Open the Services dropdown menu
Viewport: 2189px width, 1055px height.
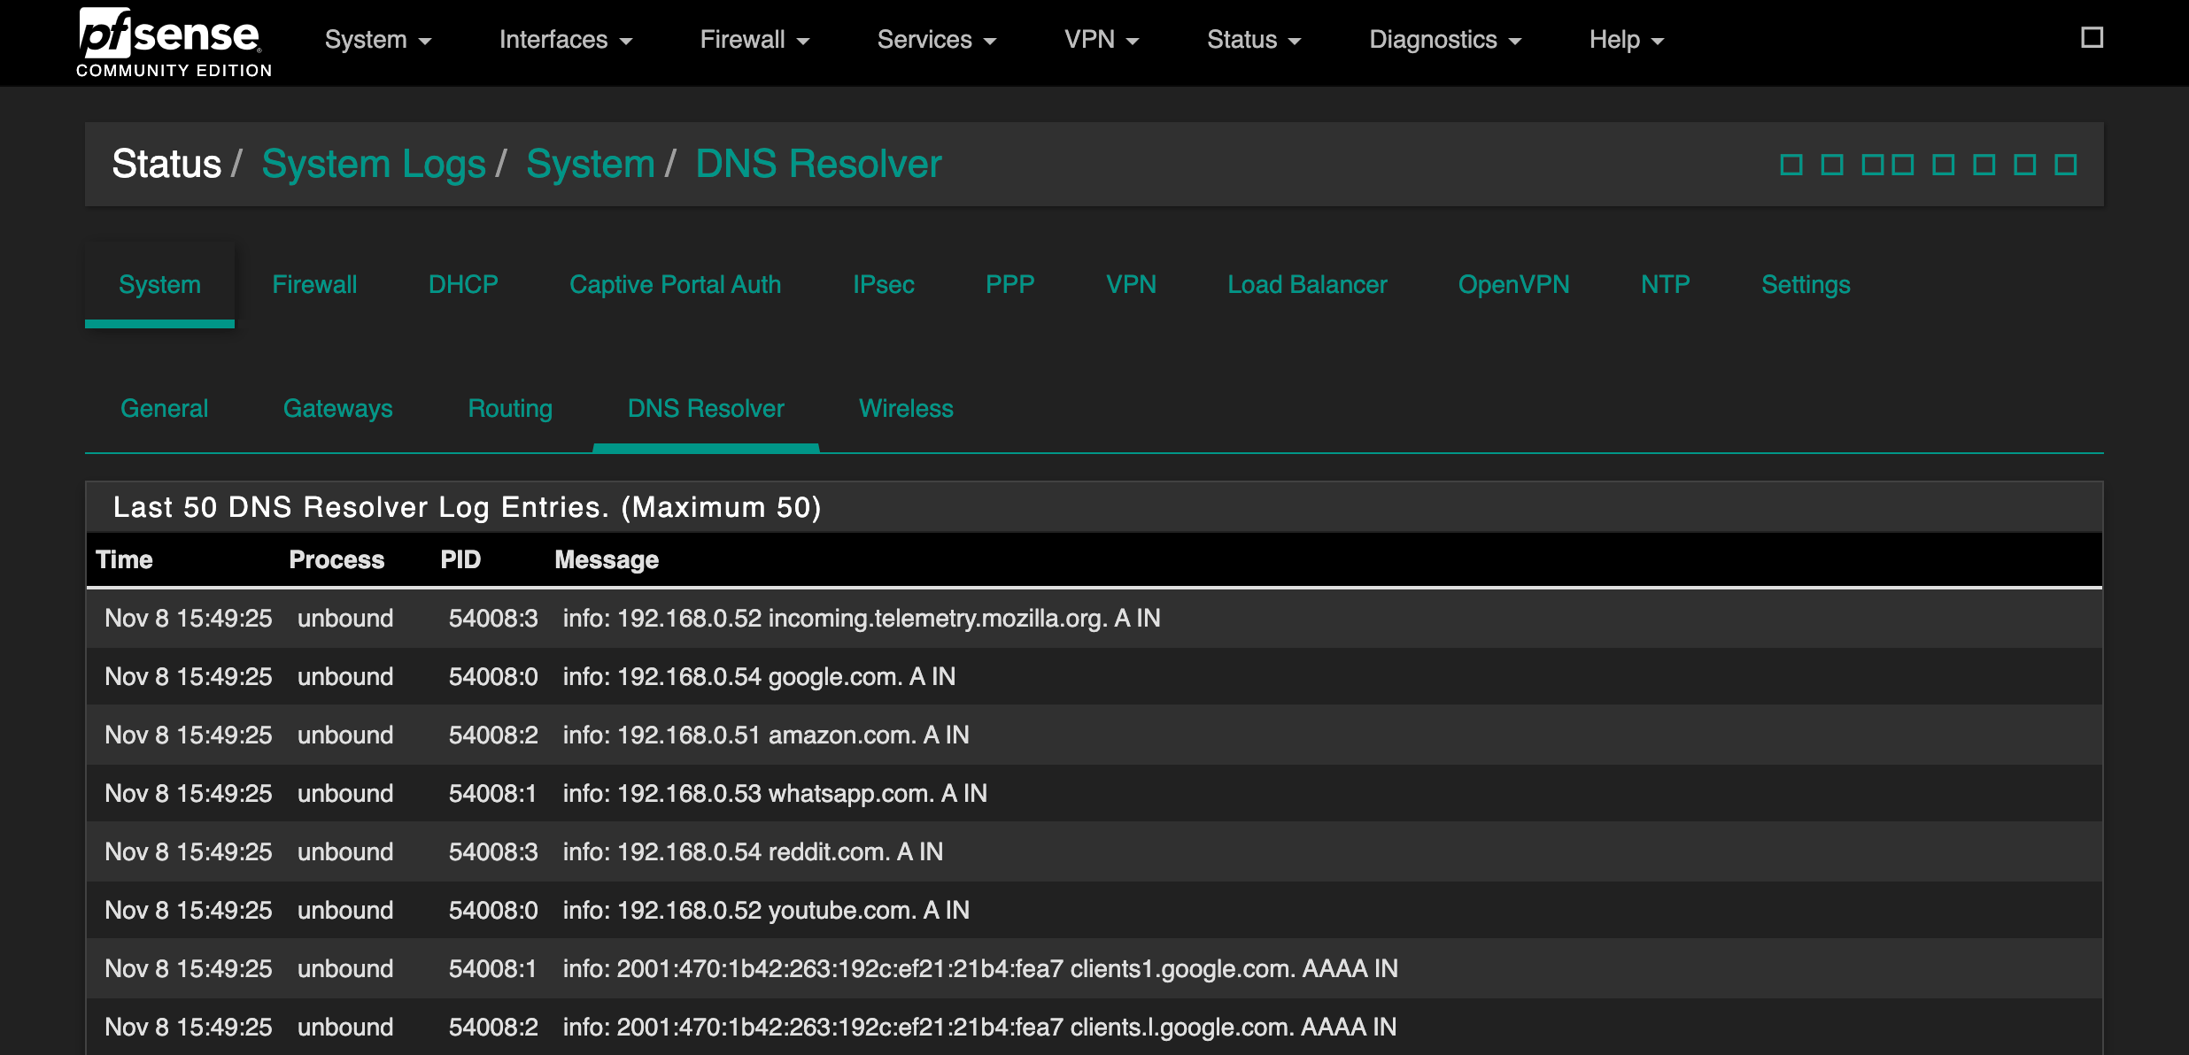click(x=936, y=39)
